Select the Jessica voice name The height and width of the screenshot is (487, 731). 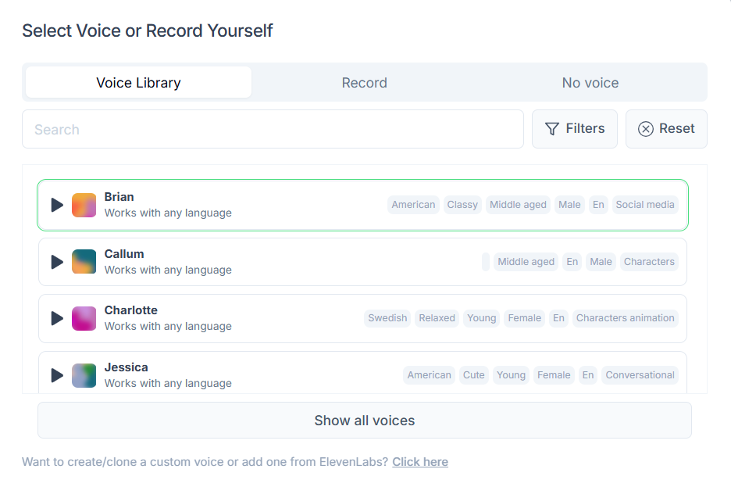click(126, 367)
